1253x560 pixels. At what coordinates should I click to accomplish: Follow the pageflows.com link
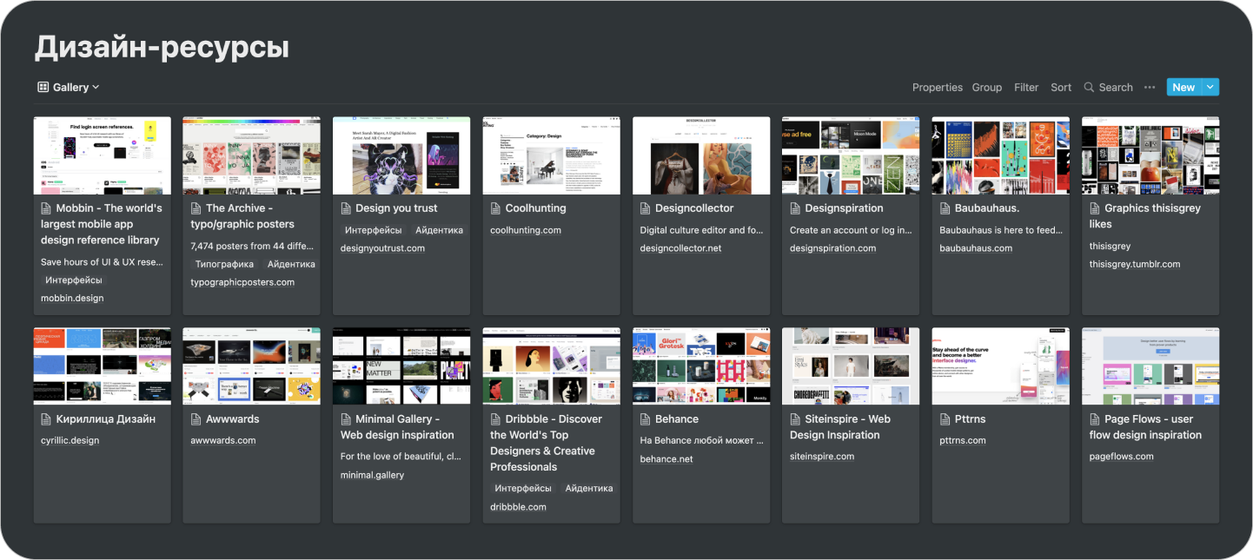1121,457
